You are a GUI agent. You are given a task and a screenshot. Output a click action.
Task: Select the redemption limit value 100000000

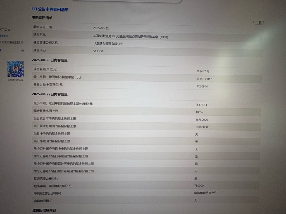(x=202, y=127)
